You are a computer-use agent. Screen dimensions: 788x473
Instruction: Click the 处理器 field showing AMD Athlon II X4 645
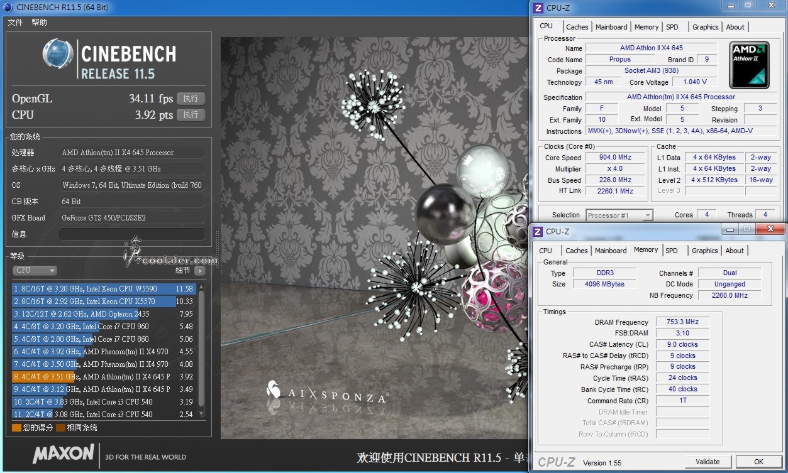[x=131, y=153]
